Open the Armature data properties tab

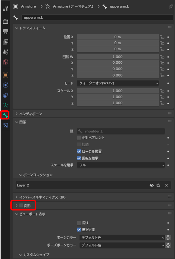click(5, 105)
